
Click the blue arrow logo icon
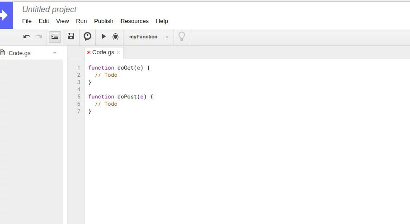[6, 15]
